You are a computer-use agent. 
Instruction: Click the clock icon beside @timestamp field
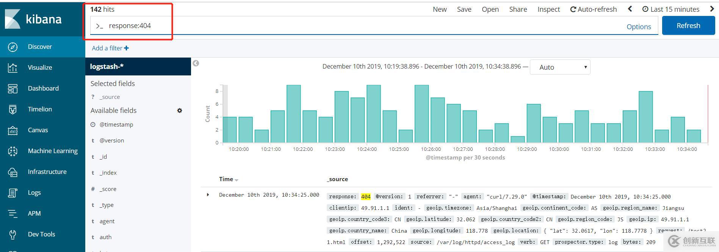point(93,125)
